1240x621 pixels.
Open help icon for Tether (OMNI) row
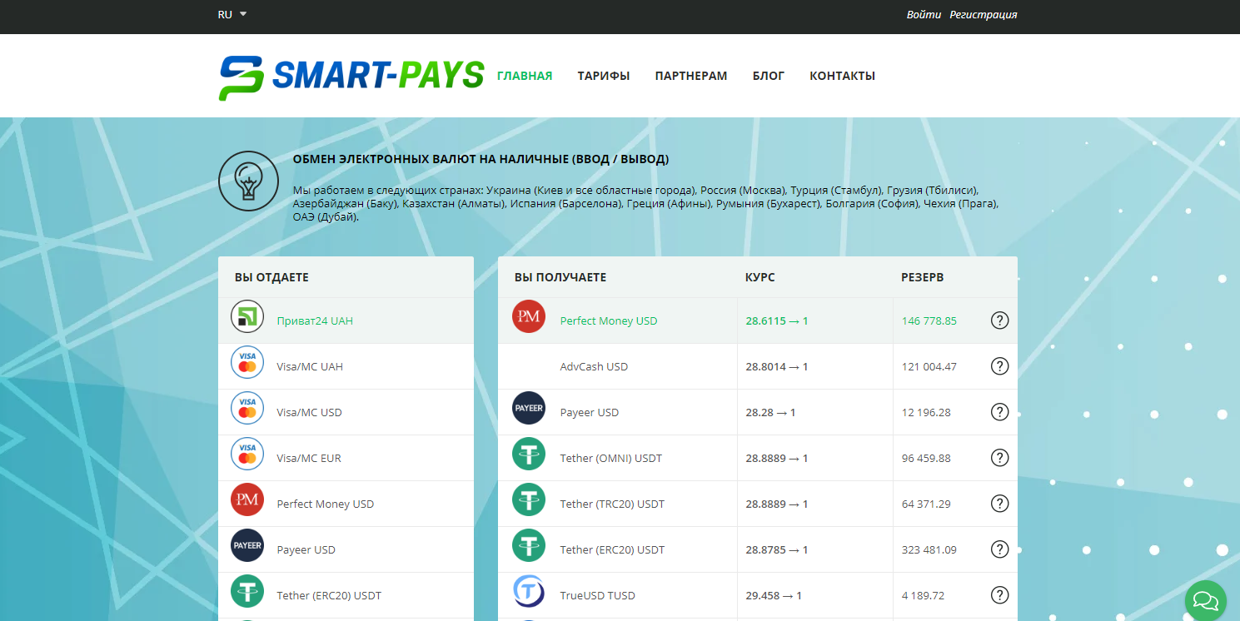999,458
